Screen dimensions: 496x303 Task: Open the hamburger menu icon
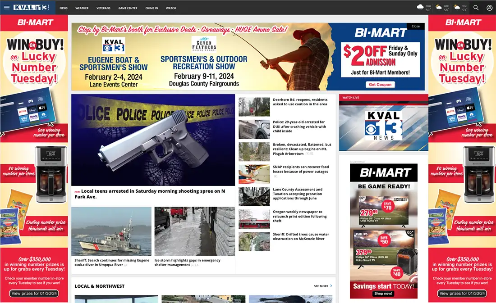7,8
